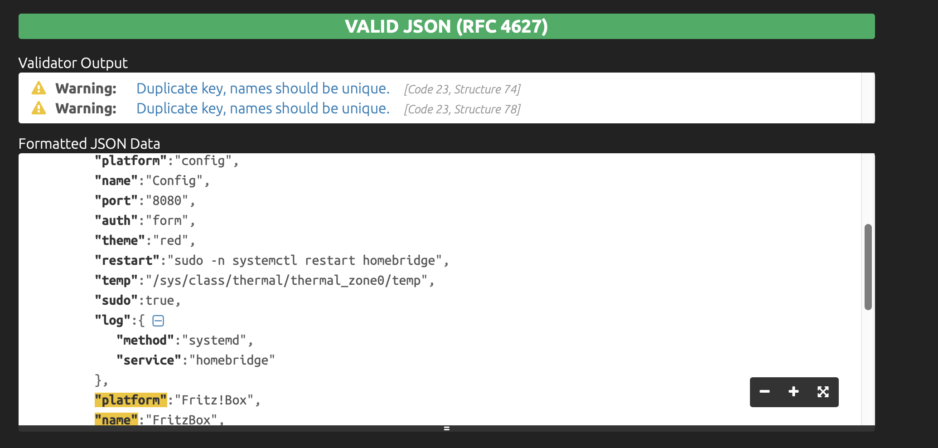
Task: Open the duplicate key warning for Structure 74
Action: [x=263, y=88]
